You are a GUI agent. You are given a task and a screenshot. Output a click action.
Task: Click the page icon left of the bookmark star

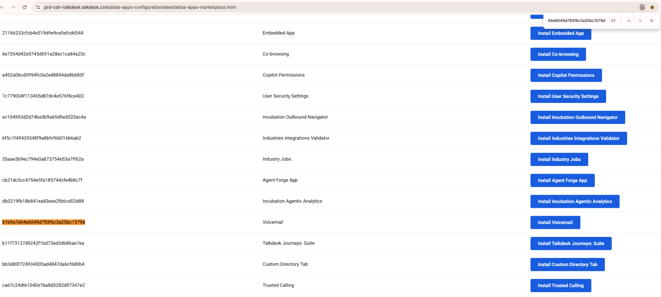coord(642,7)
